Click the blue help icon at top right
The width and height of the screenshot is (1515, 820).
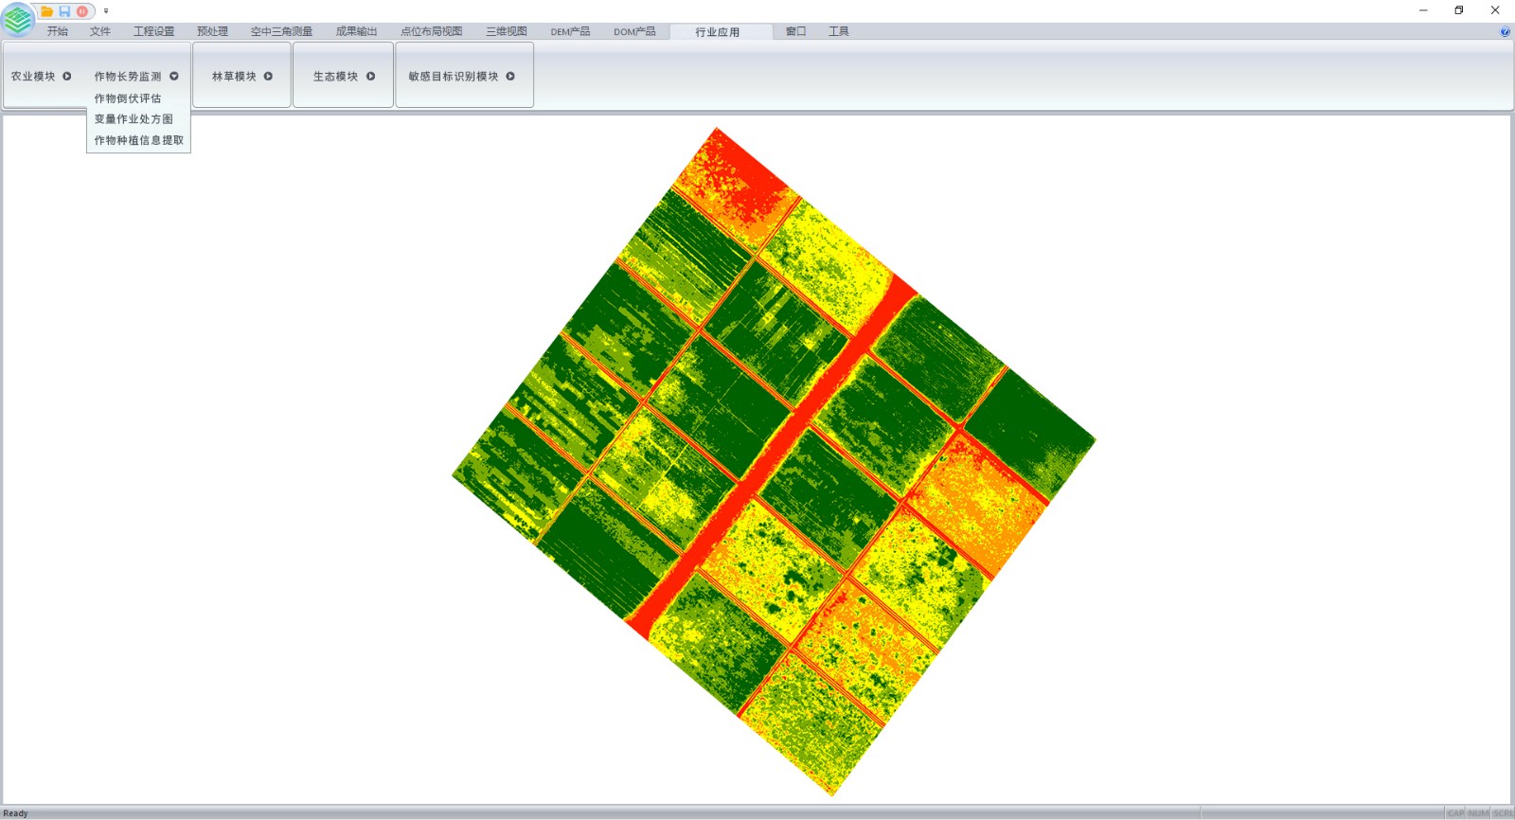(x=1505, y=31)
